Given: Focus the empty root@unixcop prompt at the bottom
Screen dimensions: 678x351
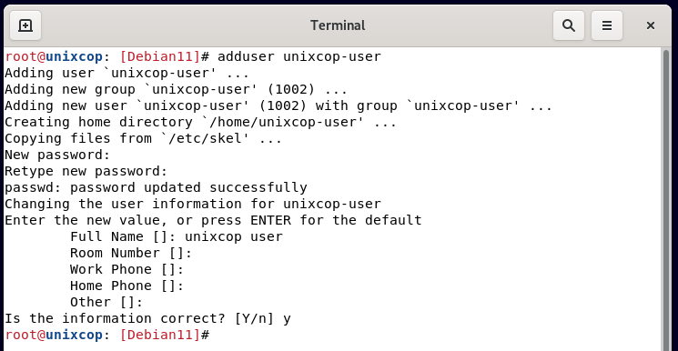Looking at the screenshot, I should click(x=107, y=335).
